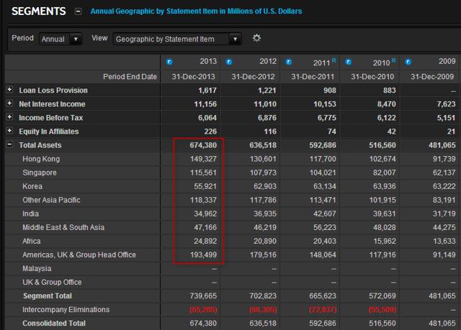Click Korea 2011 value 63,134

(x=324, y=186)
